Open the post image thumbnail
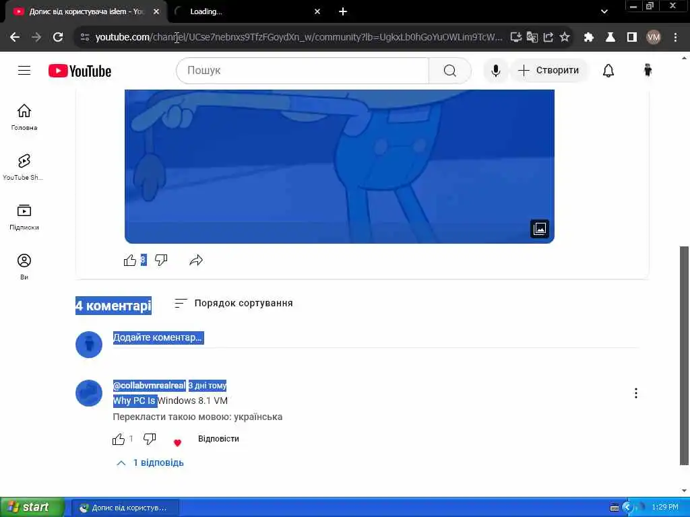Viewport: 690px width, 517px height. point(340,166)
